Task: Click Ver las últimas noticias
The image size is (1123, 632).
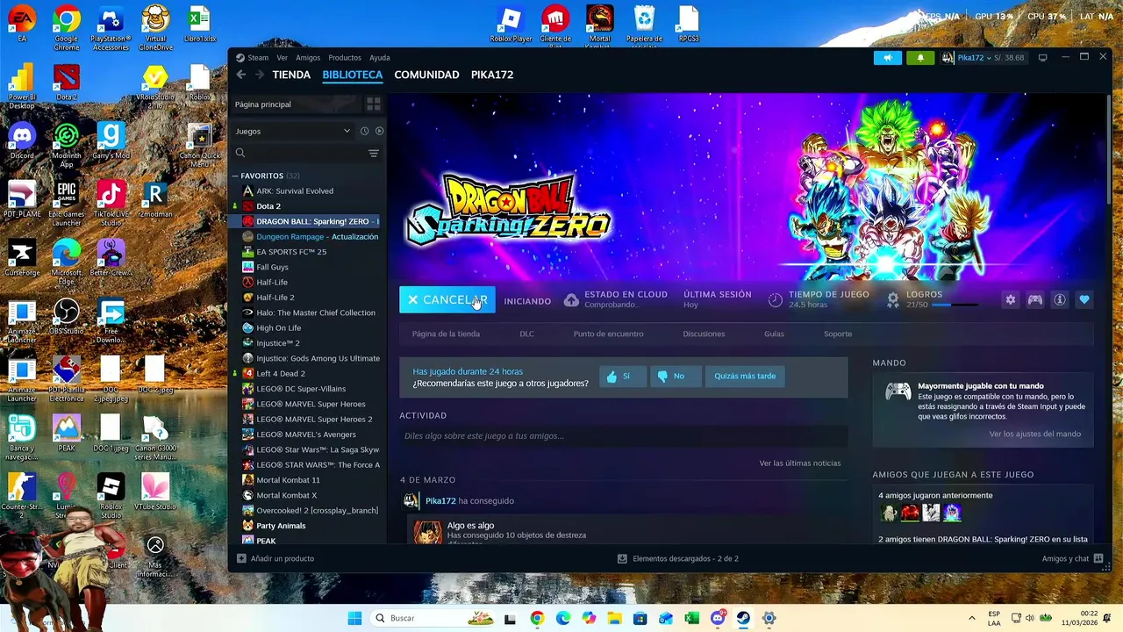Action: (800, 463)
